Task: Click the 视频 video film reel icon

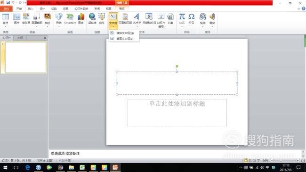Action: 203,16
